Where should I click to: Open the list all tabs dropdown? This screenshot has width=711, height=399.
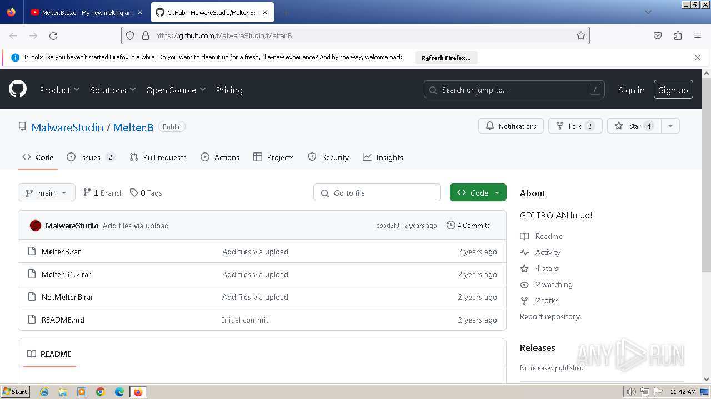pos(648,12)
